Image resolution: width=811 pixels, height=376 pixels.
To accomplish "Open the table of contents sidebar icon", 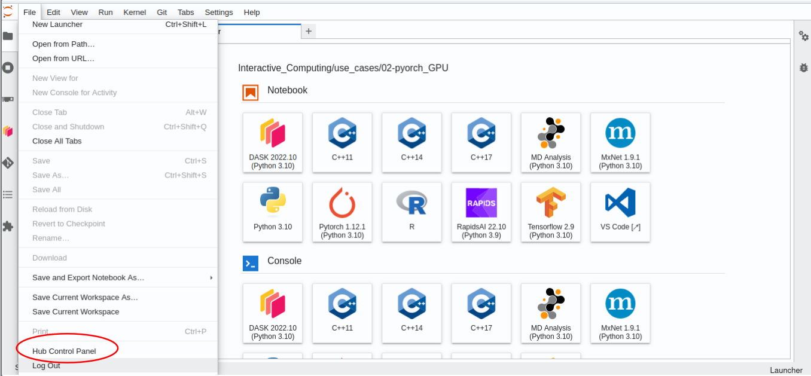I will [8, 194].
